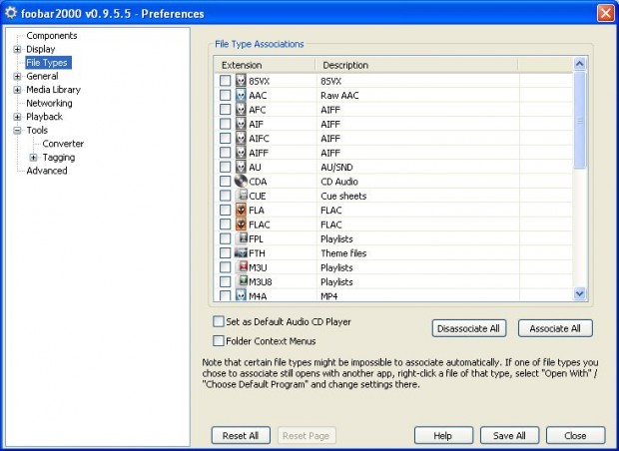Click the orange FLAC extension icon
Viewport: 619px width, 451px height.
click(241, 225)
